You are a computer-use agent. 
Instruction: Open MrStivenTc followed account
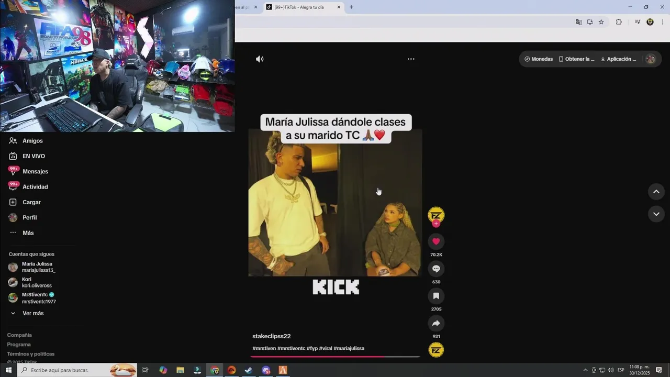(32, 298)
